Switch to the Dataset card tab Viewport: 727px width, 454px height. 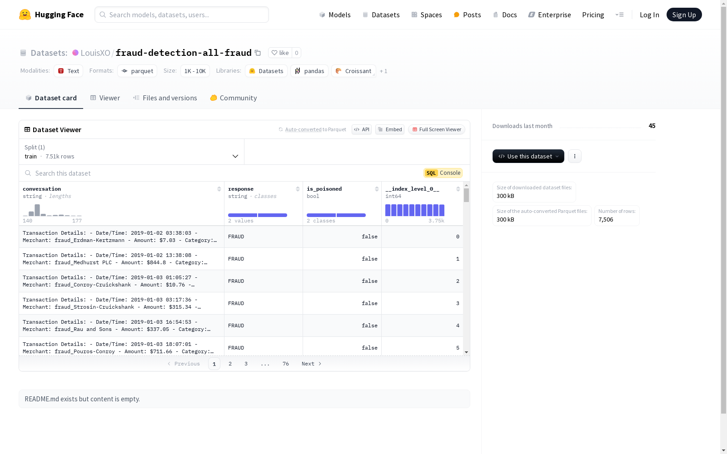51,98
